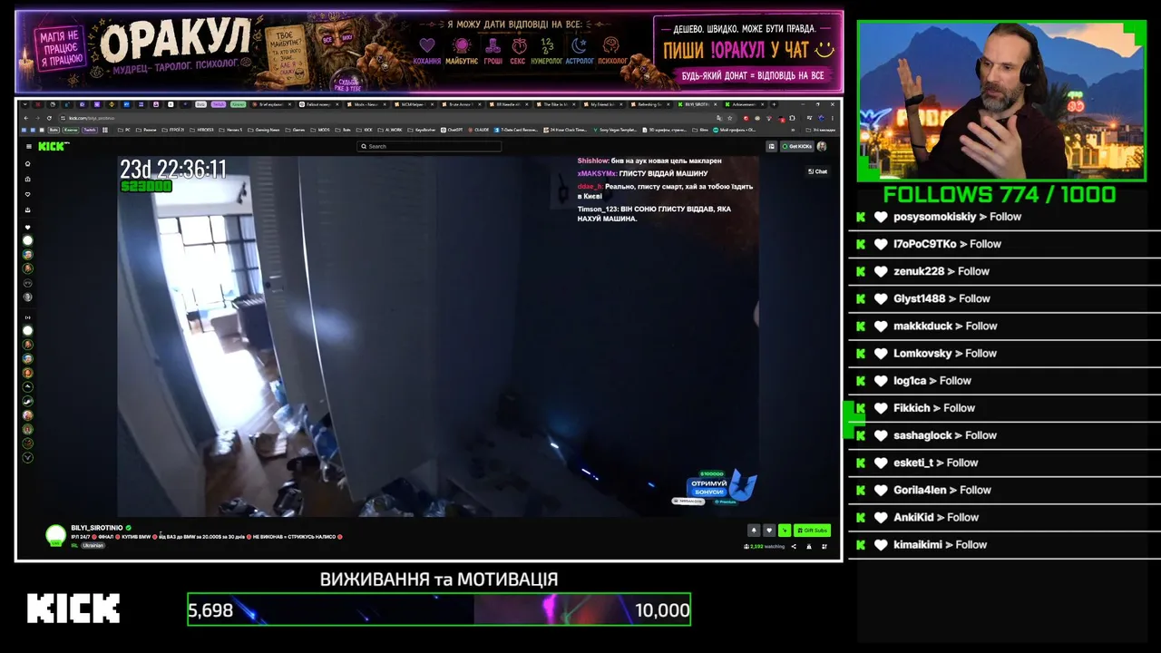Click follower row Fikkich

1004,408
